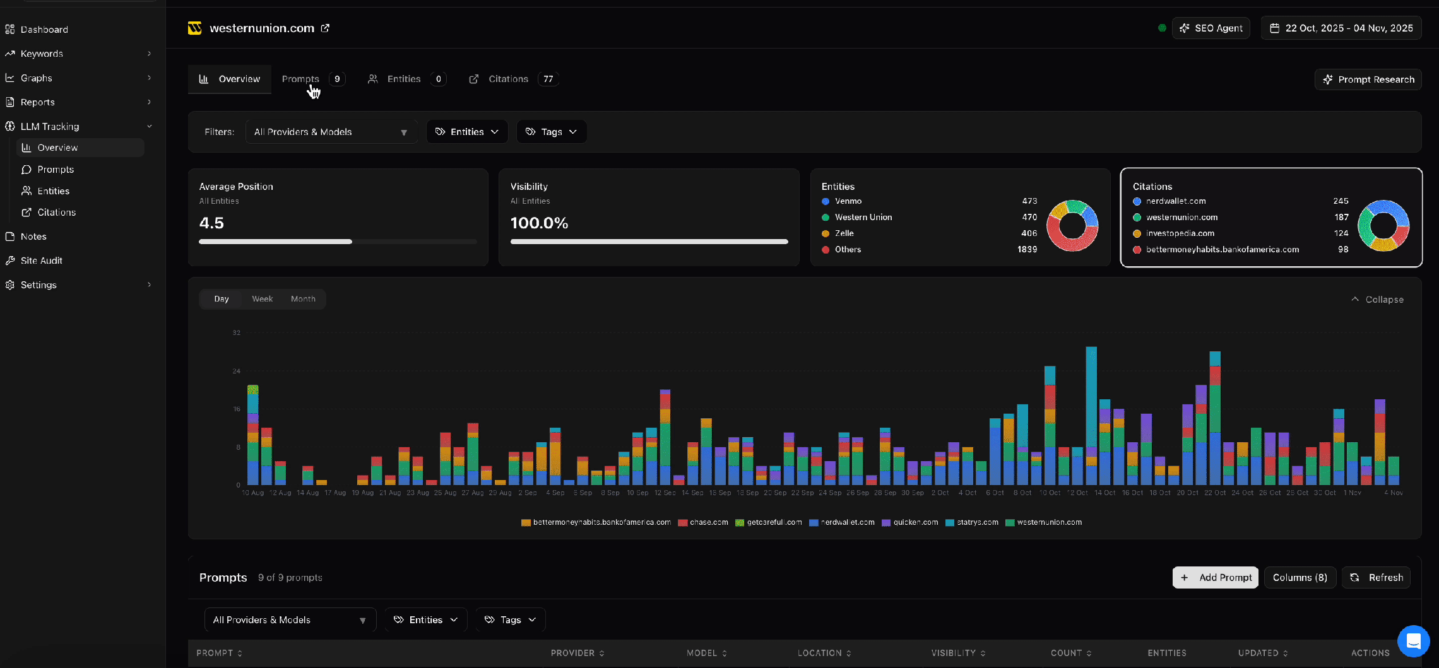Switch chart to Month view
The image size is (1439, 668).
click(303, 299)
